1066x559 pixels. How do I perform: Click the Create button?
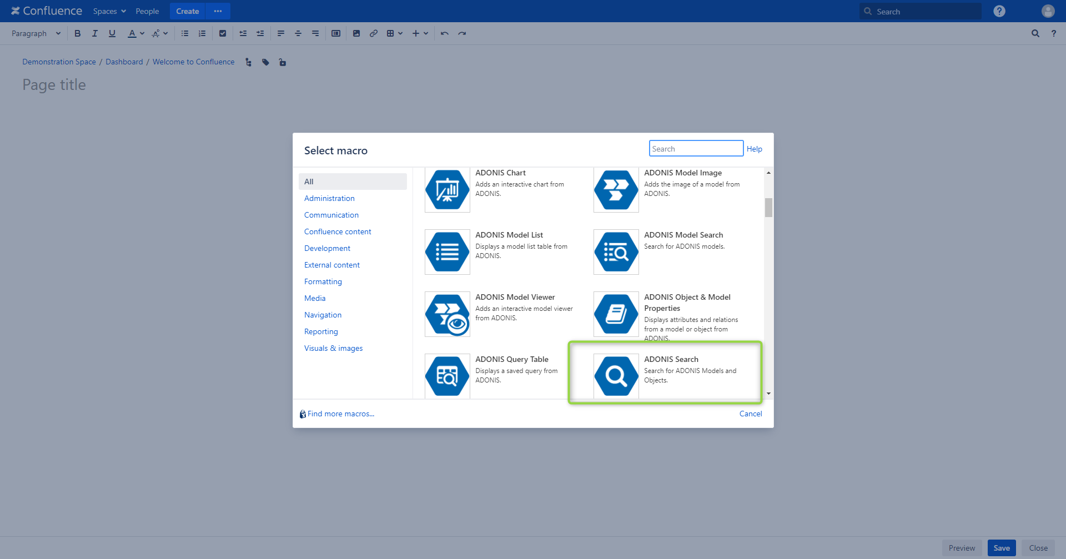[x=188, y=11]
